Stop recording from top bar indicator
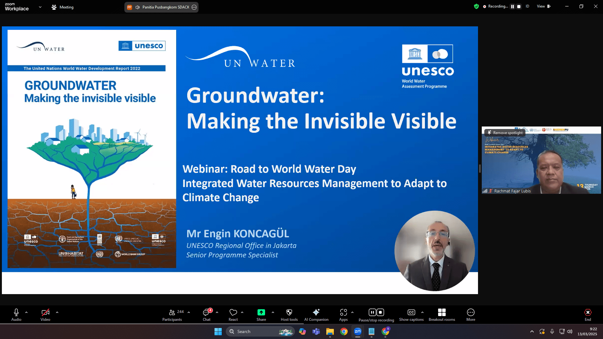 tap(519, 6)
